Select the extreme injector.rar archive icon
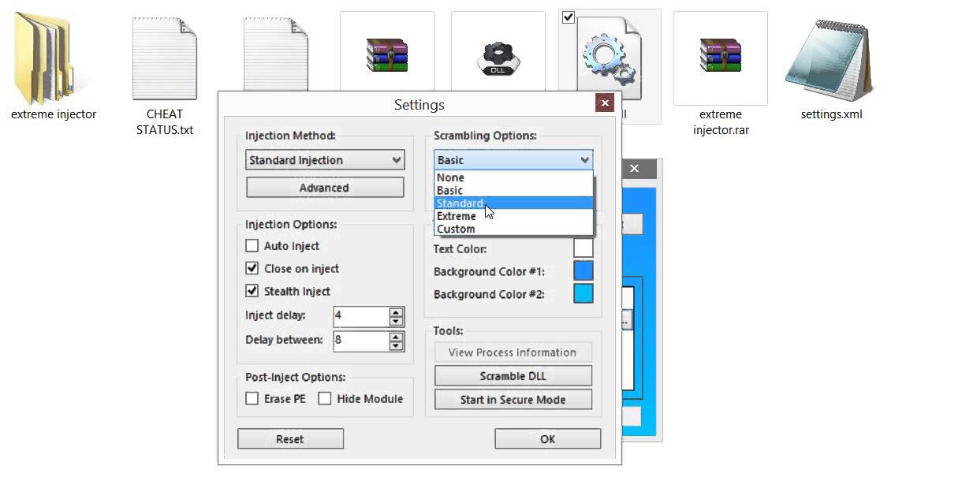 pos(720,58)
